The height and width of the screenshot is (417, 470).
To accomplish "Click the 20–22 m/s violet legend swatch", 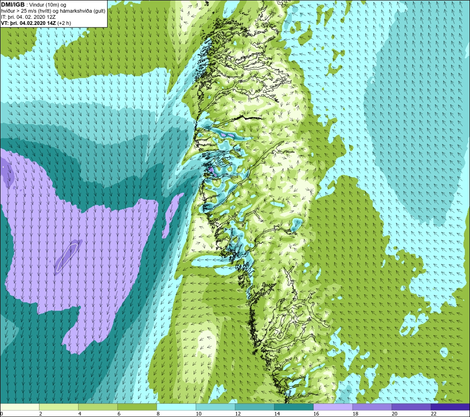I will pyautogui.click(x=411, y=407).
